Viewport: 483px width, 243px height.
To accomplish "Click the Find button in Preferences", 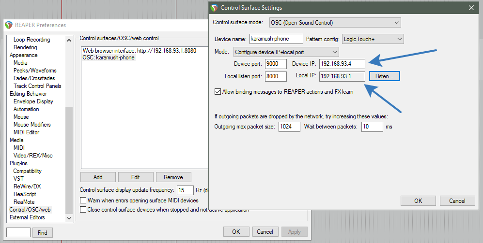I will (43, 232).
